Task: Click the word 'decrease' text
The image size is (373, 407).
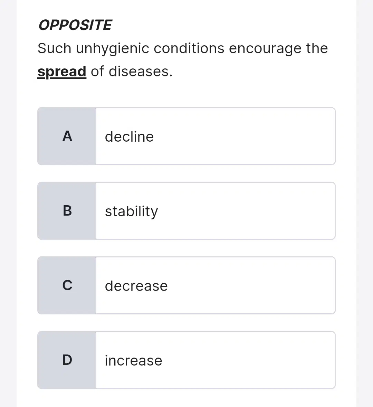Action: 136,286
